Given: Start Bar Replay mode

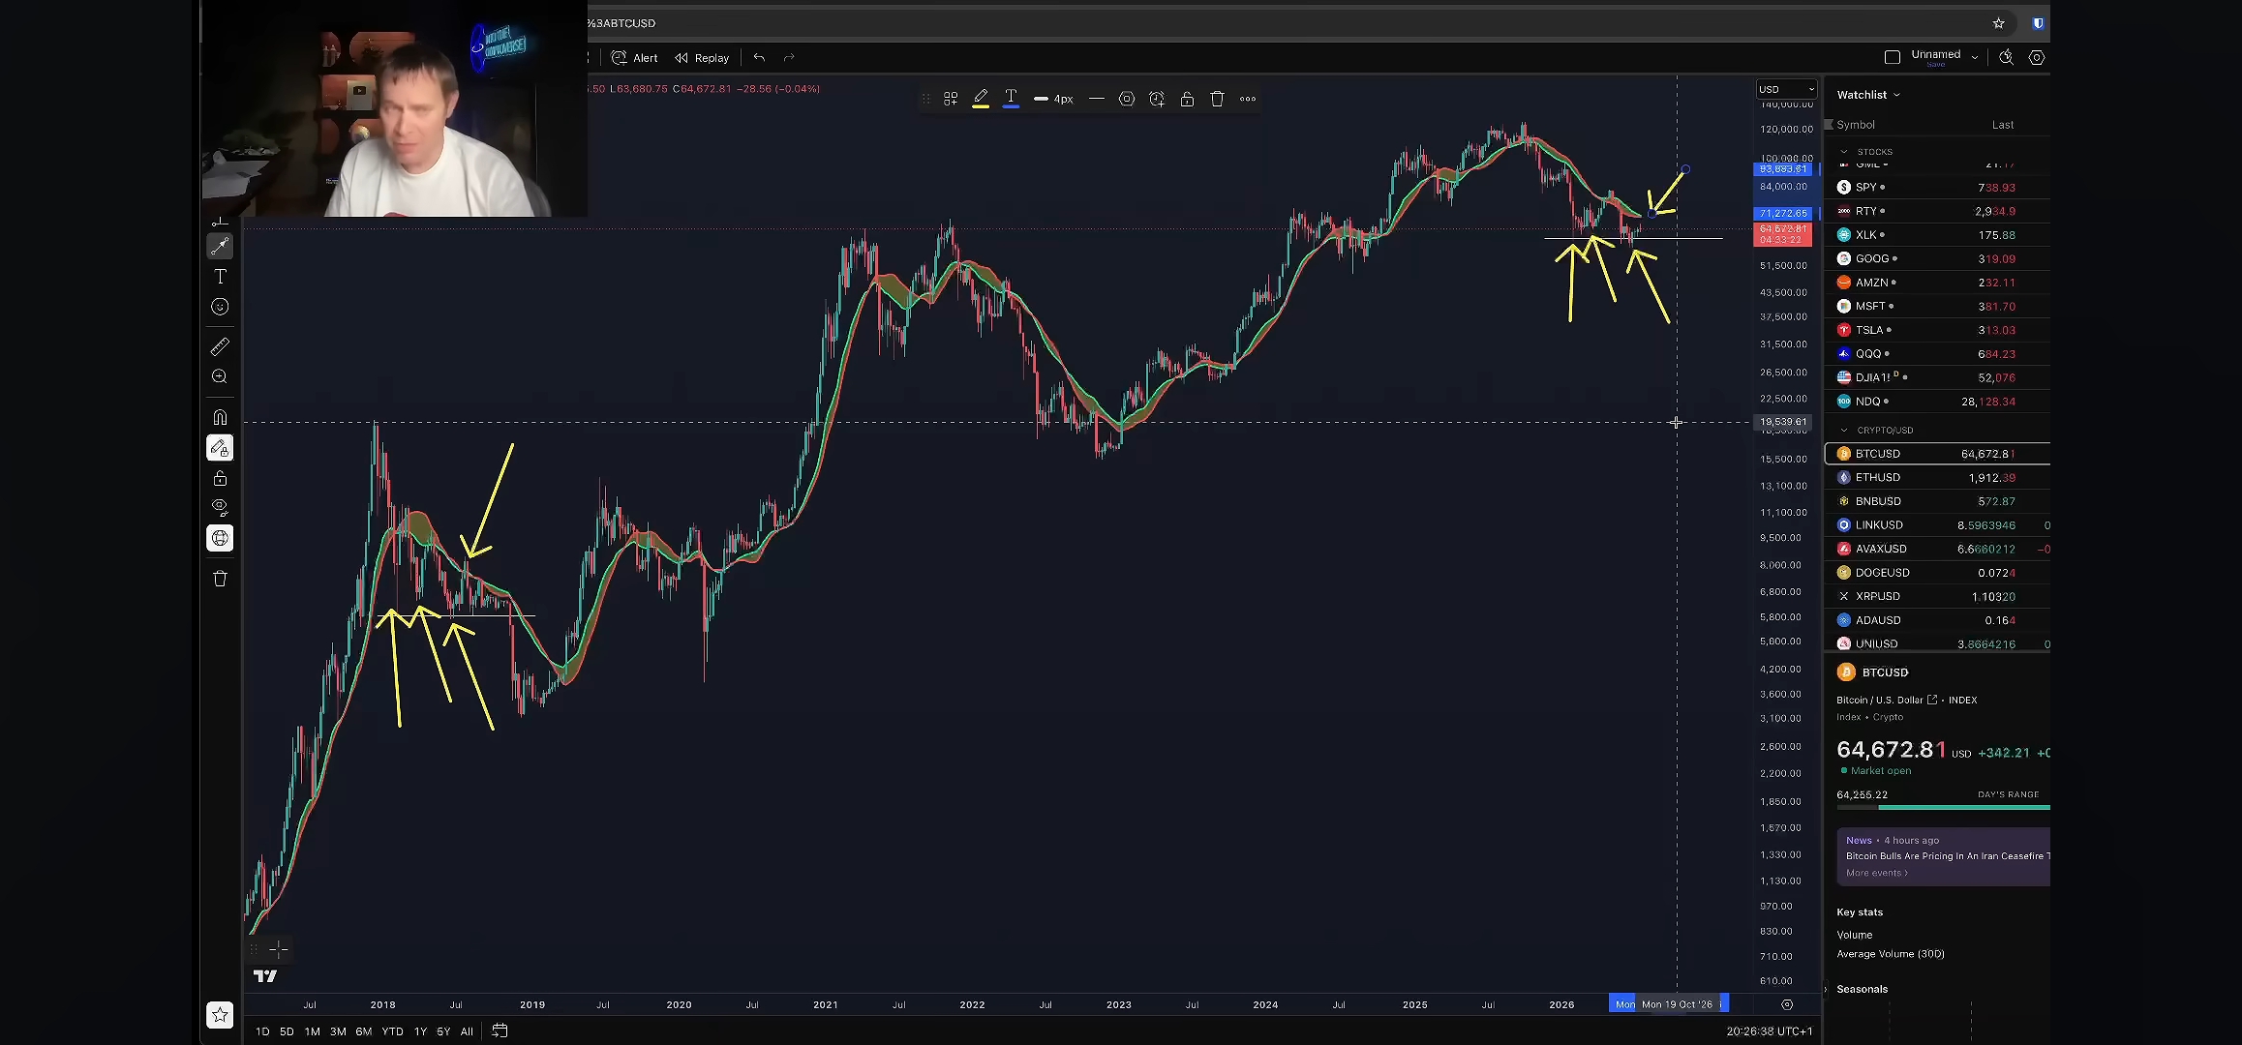Looking at the screenshot, I should (x=702, y=58).
